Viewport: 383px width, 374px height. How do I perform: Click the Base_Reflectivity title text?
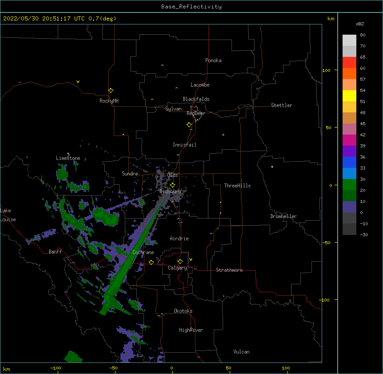pos(191,7)
